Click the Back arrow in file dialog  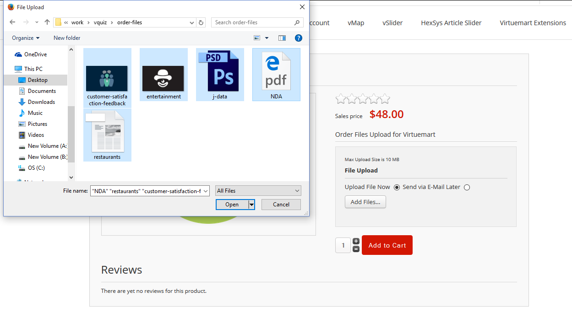(x=12, y=22)
